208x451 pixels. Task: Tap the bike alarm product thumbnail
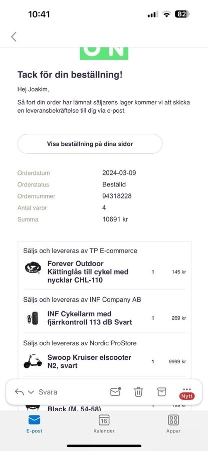click(x=33, y=318)
